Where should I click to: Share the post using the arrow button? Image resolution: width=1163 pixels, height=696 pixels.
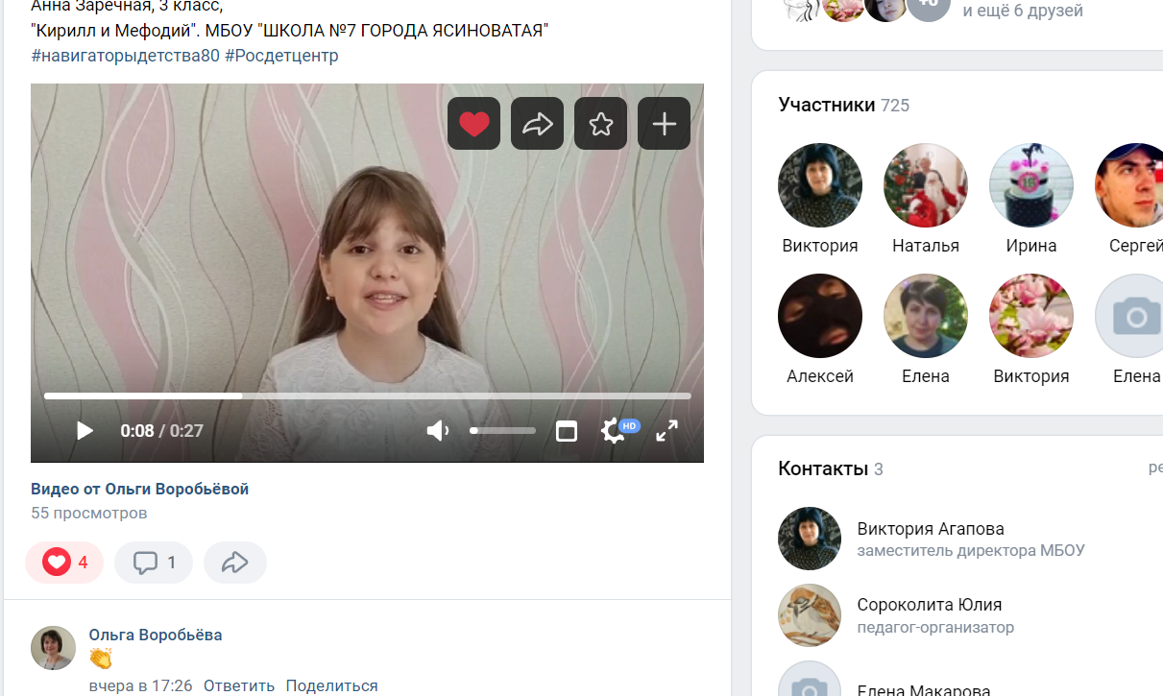pyautogui.click(x=235, y=563)
